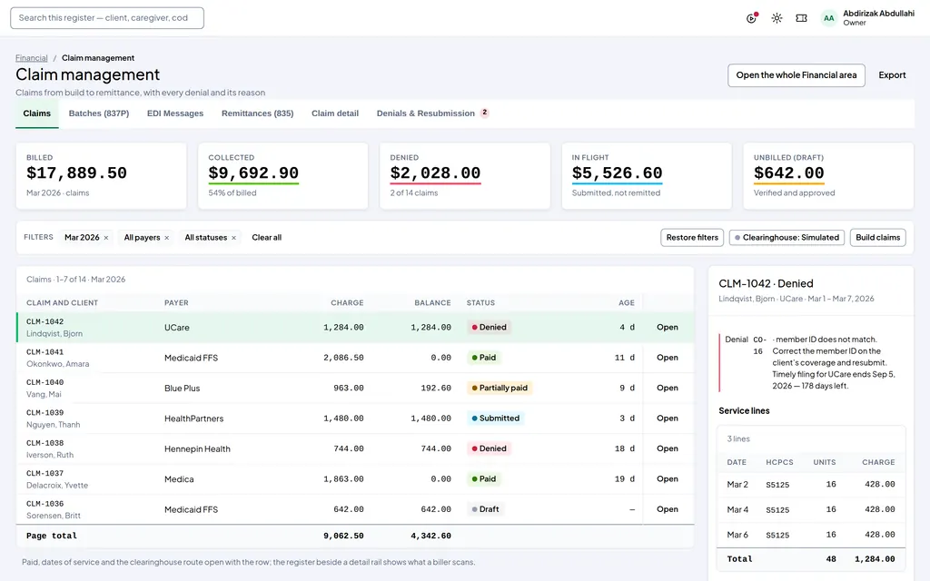Focus the register search field
This screenshot has height=581, width=930.
pyautogui.click(x=107, y=18)
